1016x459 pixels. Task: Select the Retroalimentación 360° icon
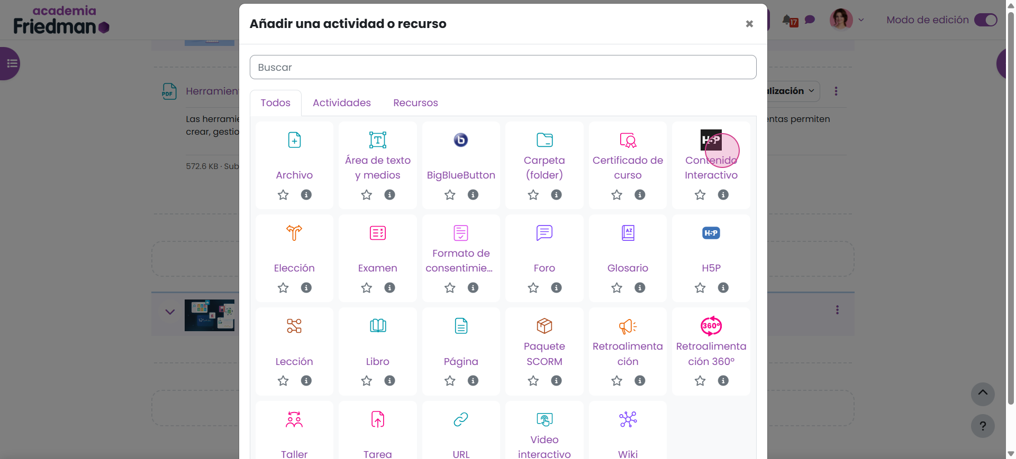(x=711, y=326)
